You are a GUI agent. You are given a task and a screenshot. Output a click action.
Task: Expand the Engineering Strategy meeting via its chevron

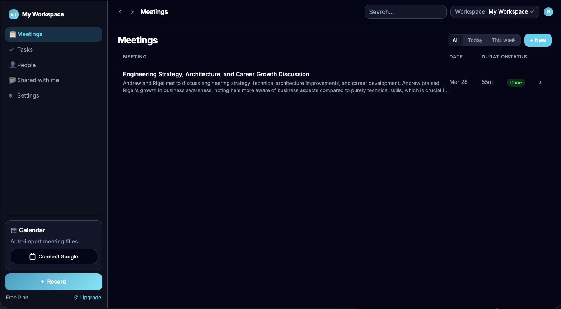pyautogui.click(x=540, y=82)
